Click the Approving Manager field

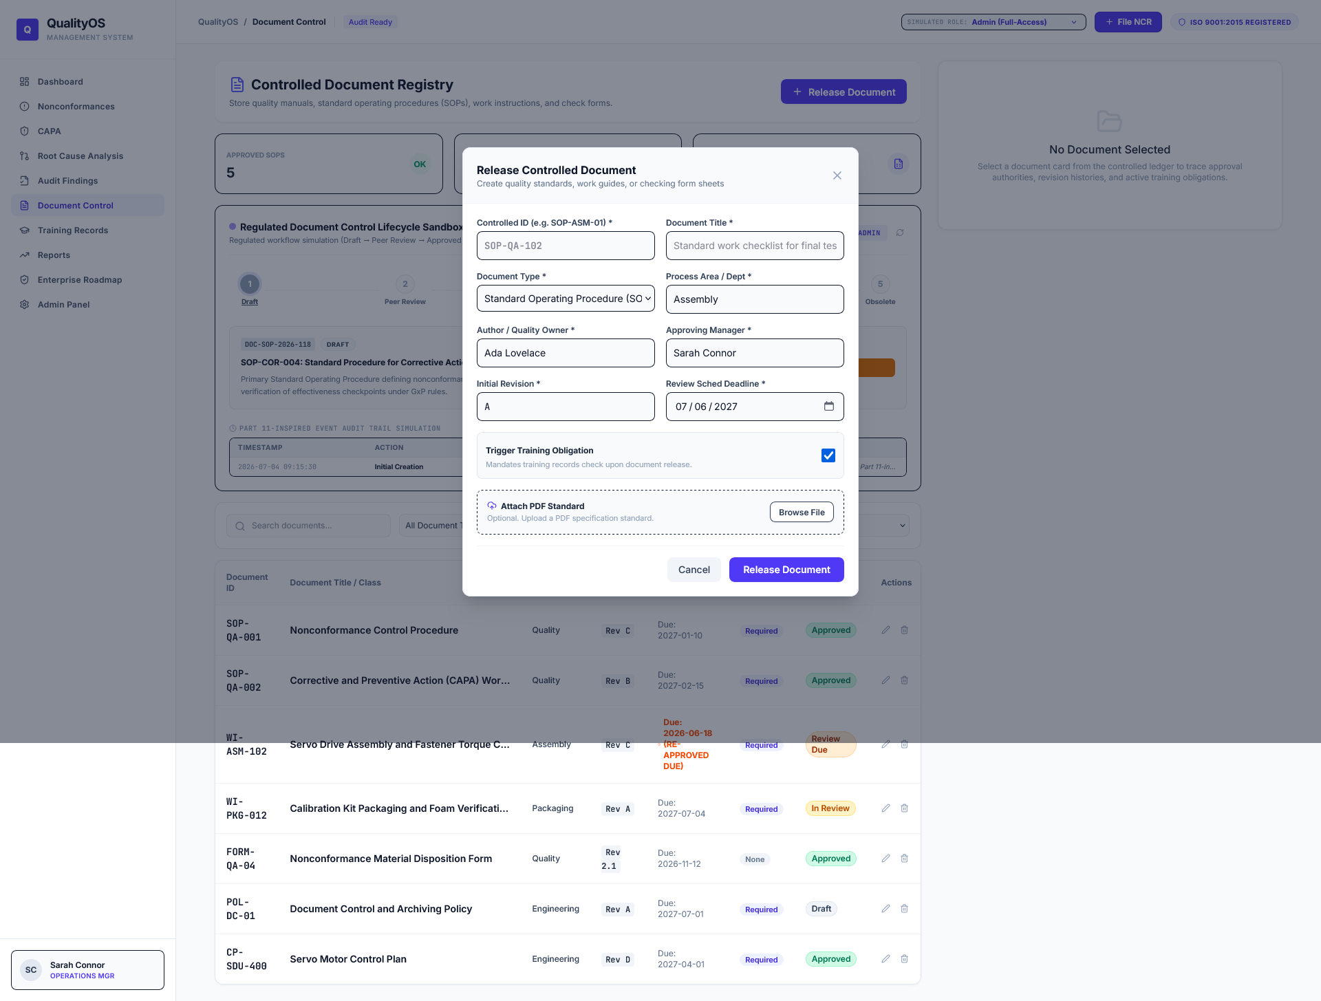[755, 353]
